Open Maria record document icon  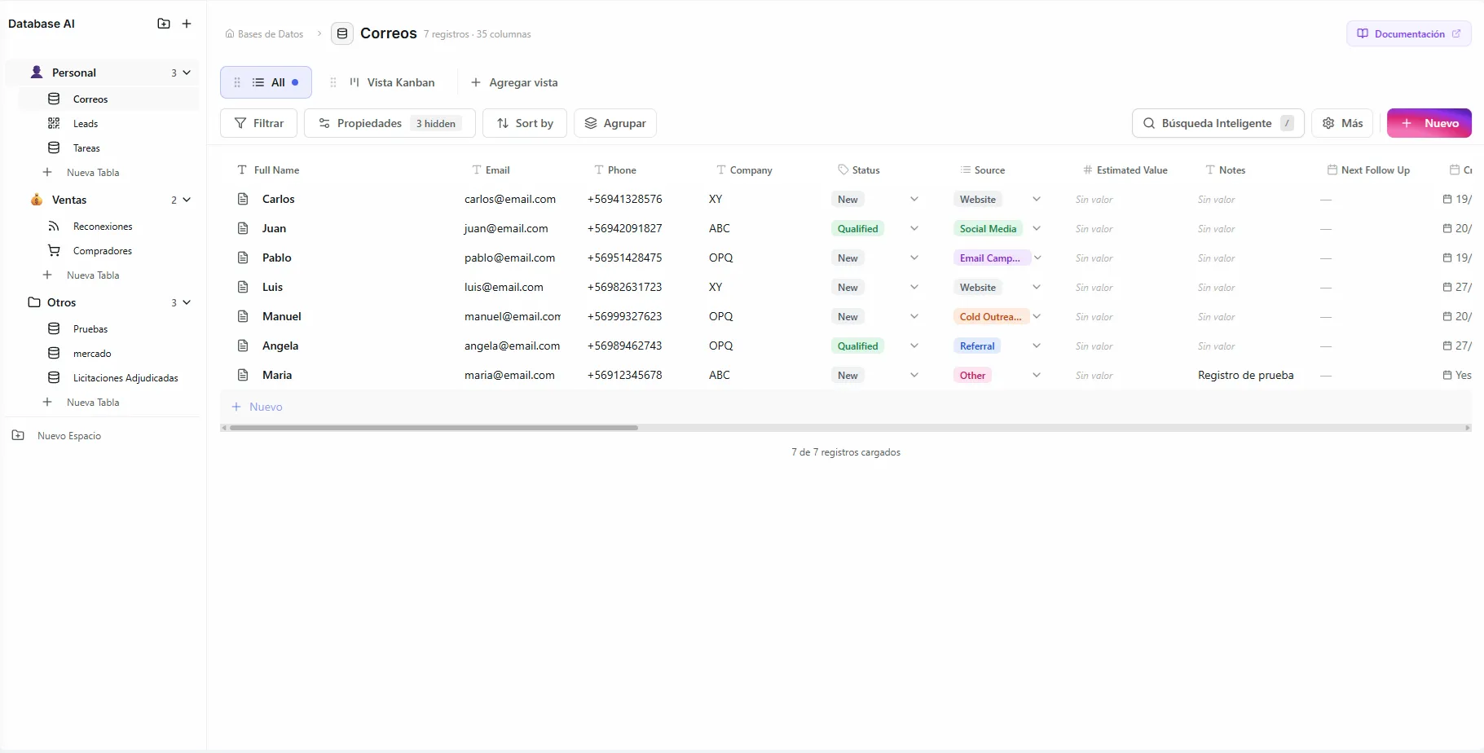242,375
